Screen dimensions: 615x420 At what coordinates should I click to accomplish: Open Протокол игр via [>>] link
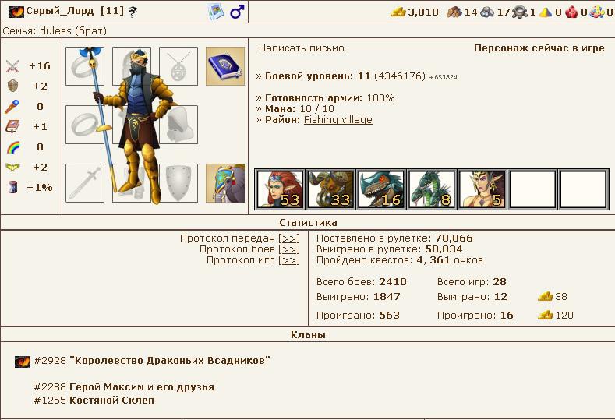coord(289,260)
